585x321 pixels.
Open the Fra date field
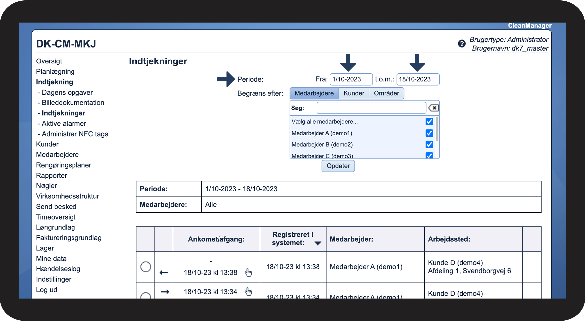[x=351, y=79]
